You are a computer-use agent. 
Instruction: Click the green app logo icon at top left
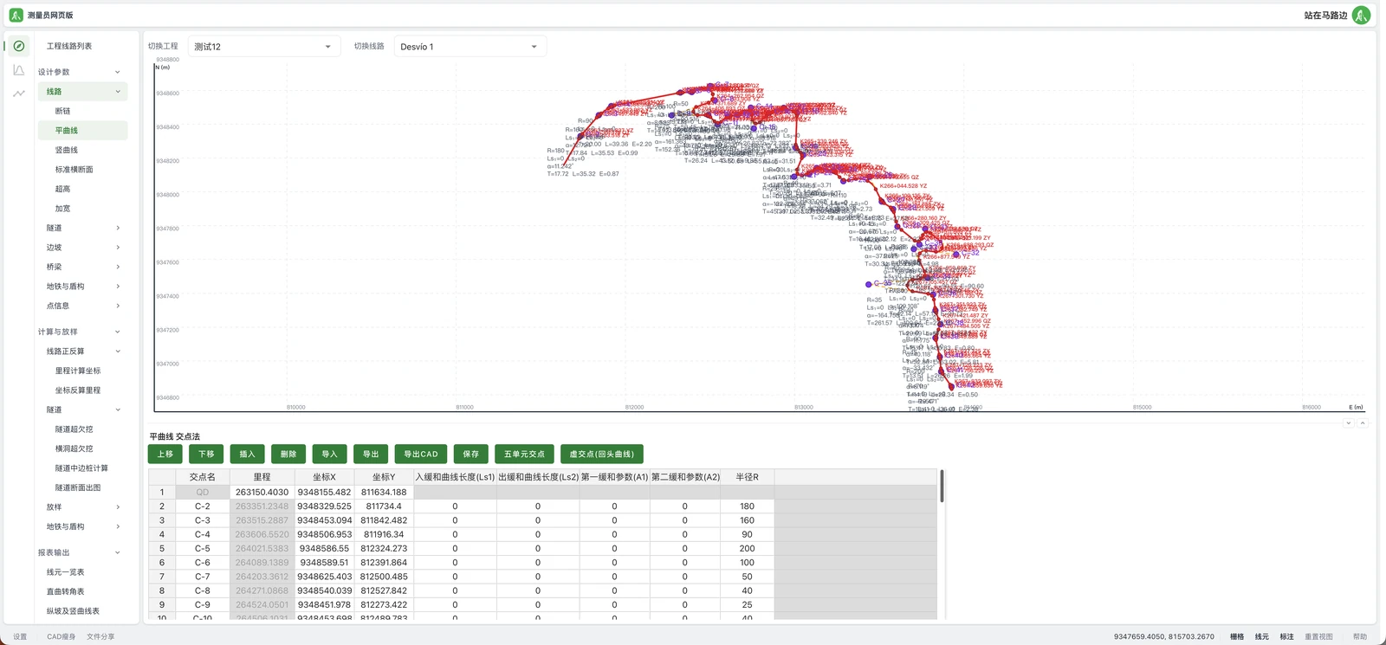(x=16, y=15)
